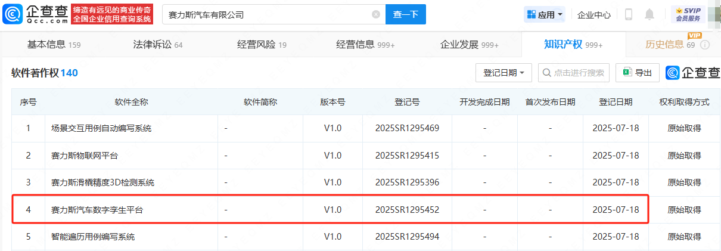Select 赛力斯滑橇精度3D检测系统 text
This screenshot has height=251, width=721.
click(x=102, y=182)
